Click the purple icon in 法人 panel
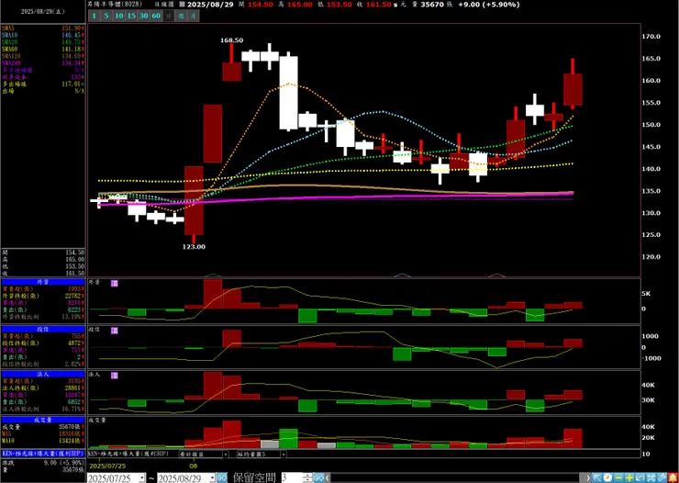The width and height of the screenshot is (679, 483). click(x=115, y=376)
